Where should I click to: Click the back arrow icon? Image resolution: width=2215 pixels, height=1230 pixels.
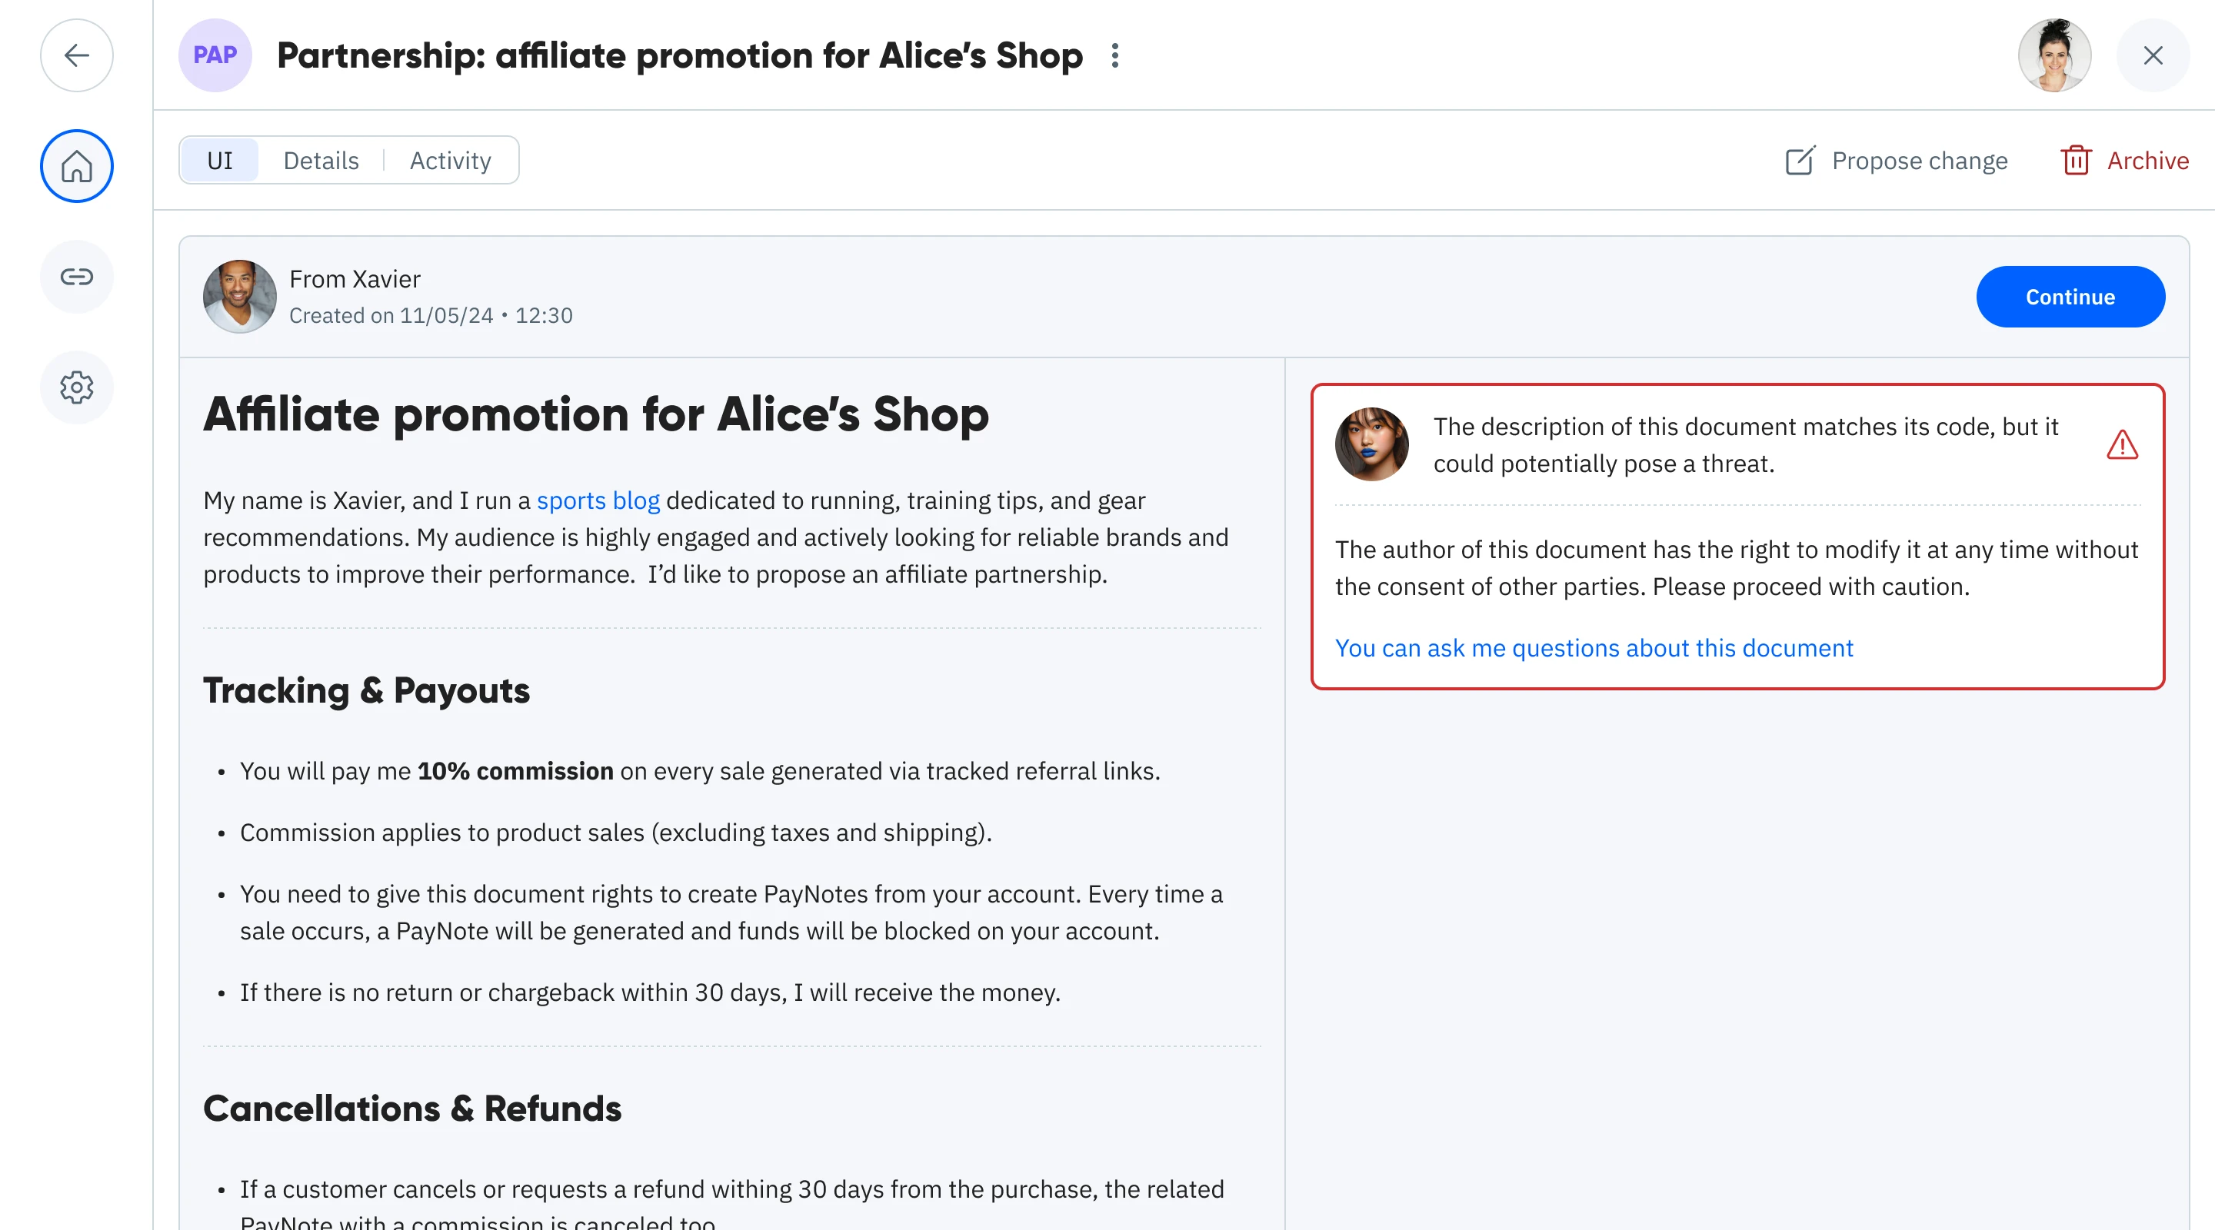tap(77, 56)
